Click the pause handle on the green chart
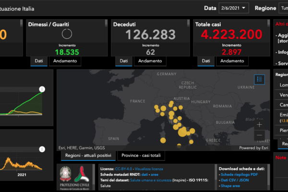This screenshot has width=288, height=192. click(x=42, y=89)
